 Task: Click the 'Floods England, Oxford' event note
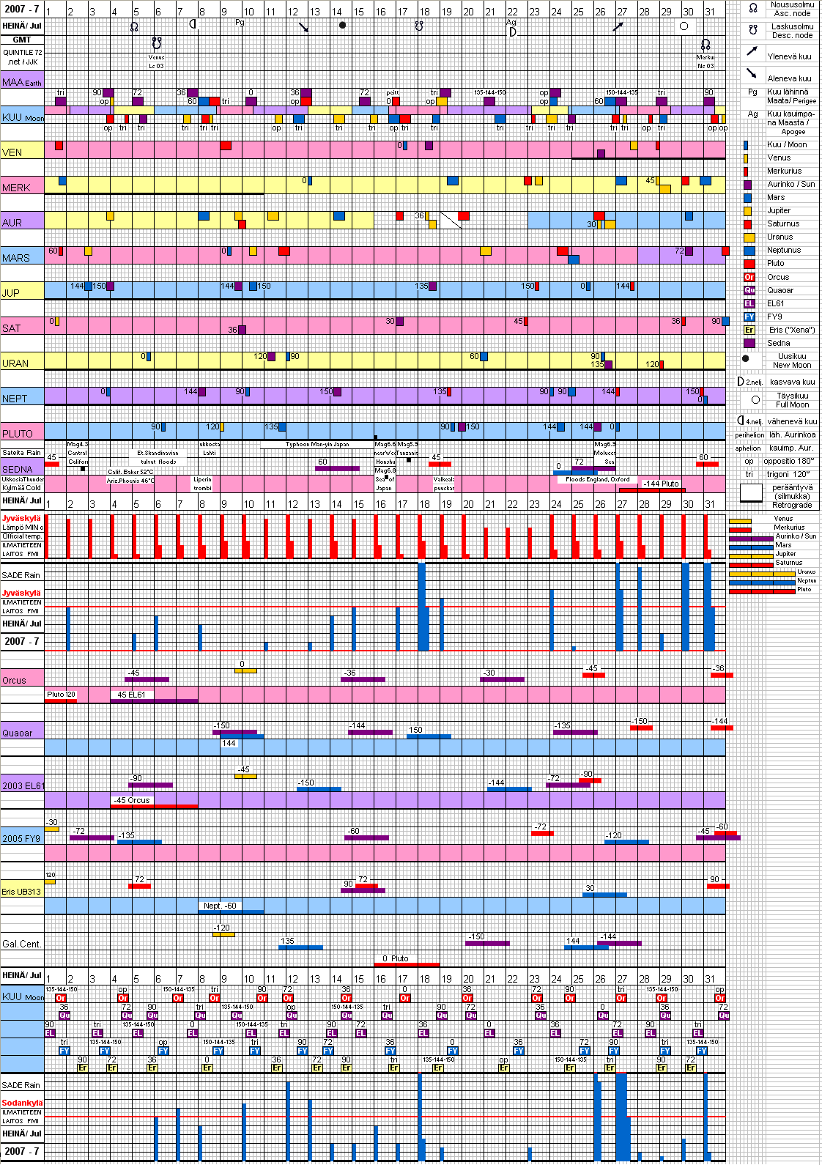click(x=597, y=479)
